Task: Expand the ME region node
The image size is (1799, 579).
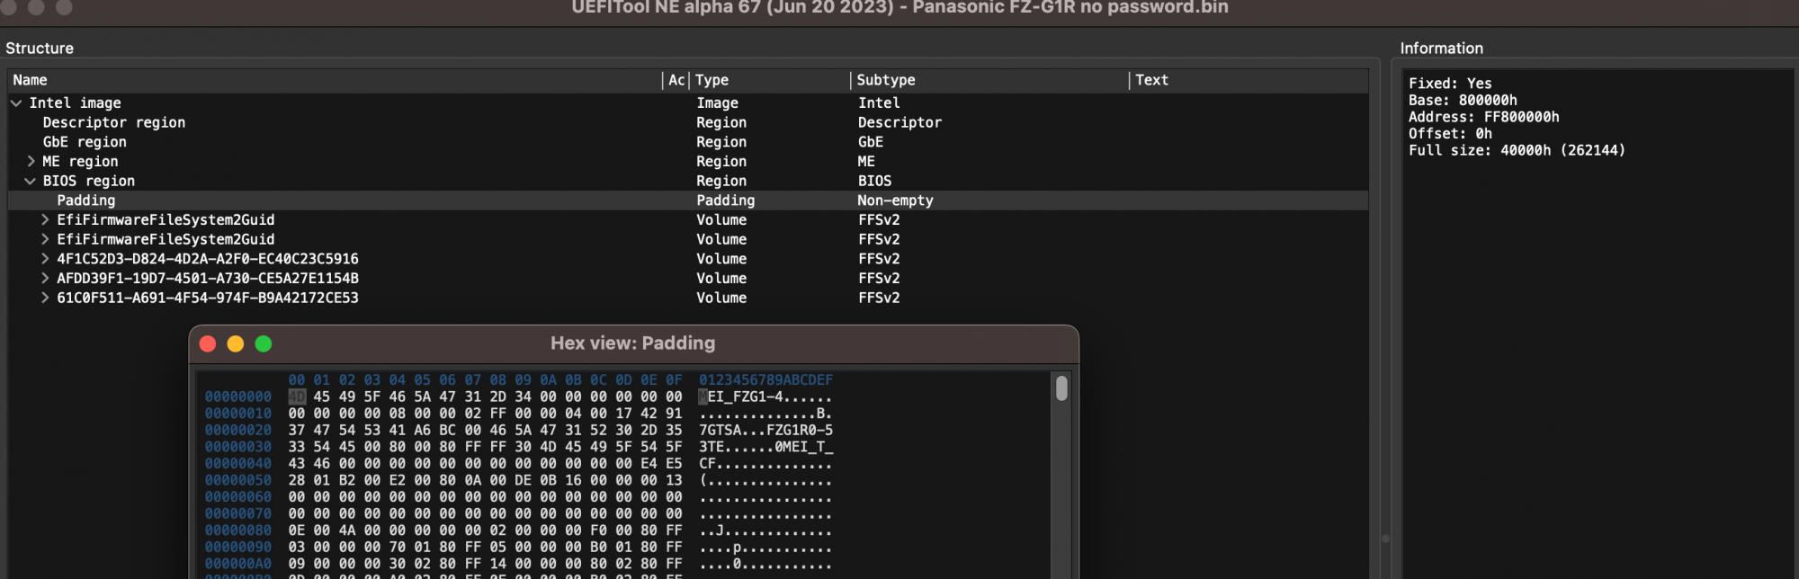Action: pyautogui.click(x=31, y=162)
